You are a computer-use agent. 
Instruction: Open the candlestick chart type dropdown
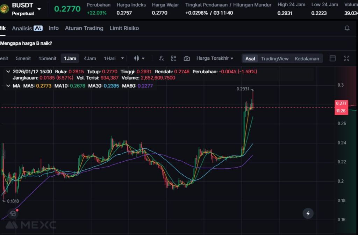139,58
